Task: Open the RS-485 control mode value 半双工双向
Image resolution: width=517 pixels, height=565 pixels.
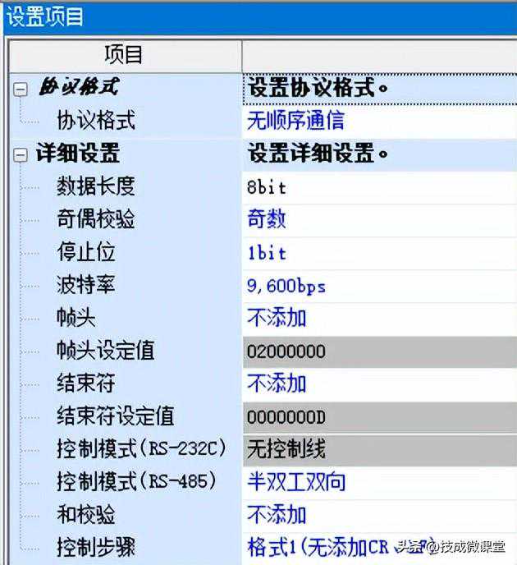Action: click(295, 482)
